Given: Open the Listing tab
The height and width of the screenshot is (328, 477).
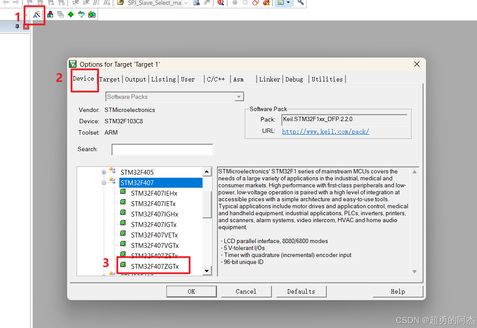Looking at the screenshot, I should coord(163,79).
